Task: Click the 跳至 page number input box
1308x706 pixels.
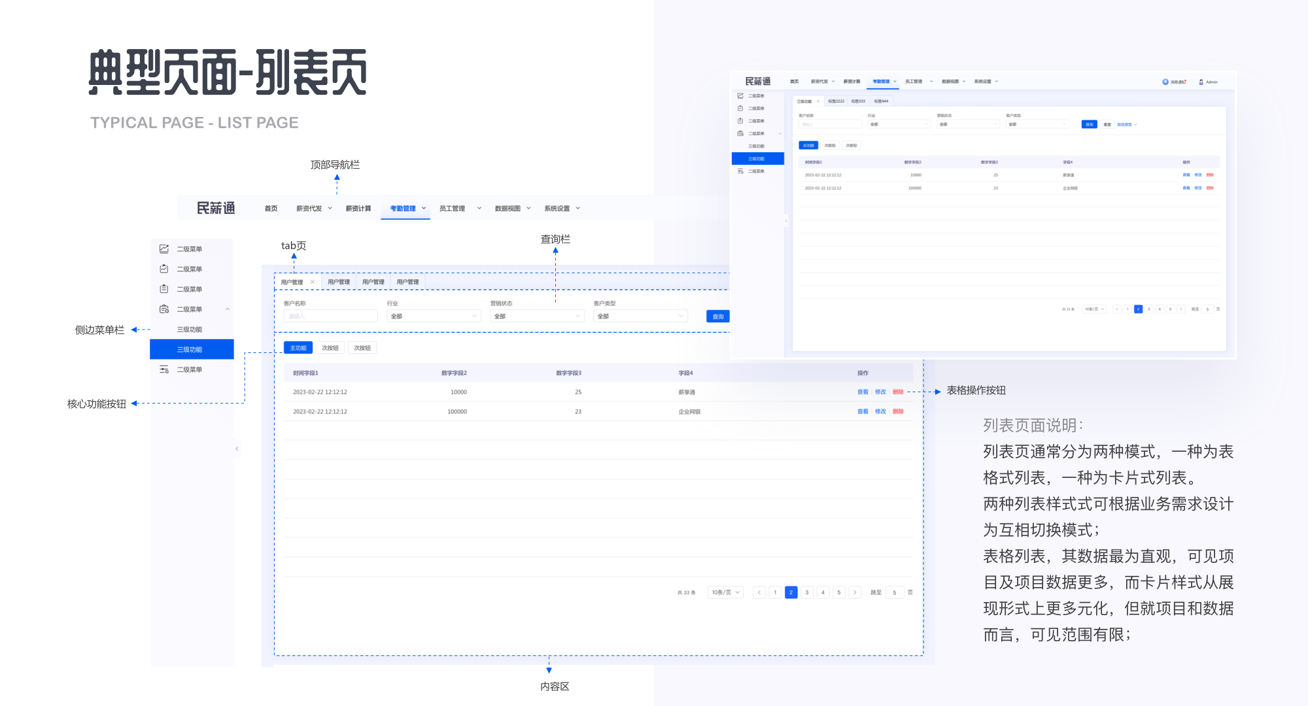Action: point(894,592)
